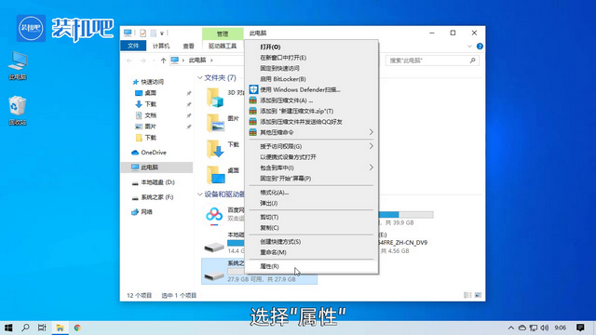
Task: Choose 属性(R) in the context menu
Action: click(x=269, y=266)
